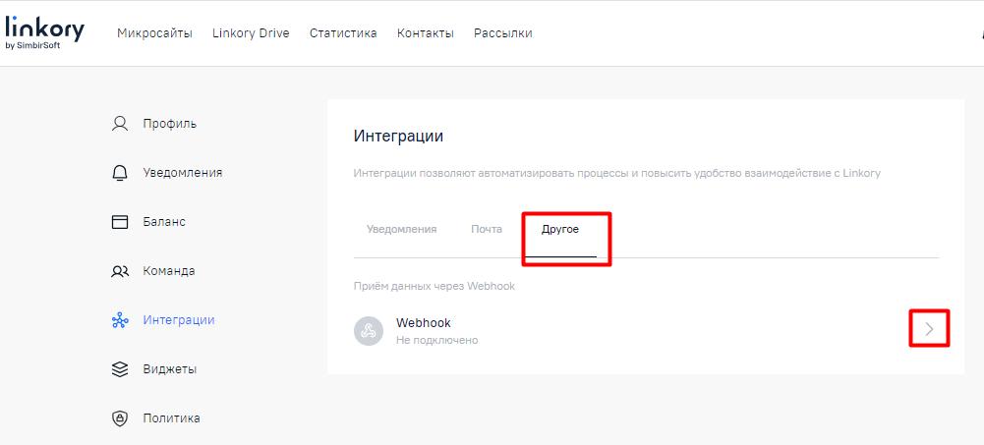Open Политика settings section
This screenshot has width=984, height=445.
pyautogui.click(x=171, y=418)
